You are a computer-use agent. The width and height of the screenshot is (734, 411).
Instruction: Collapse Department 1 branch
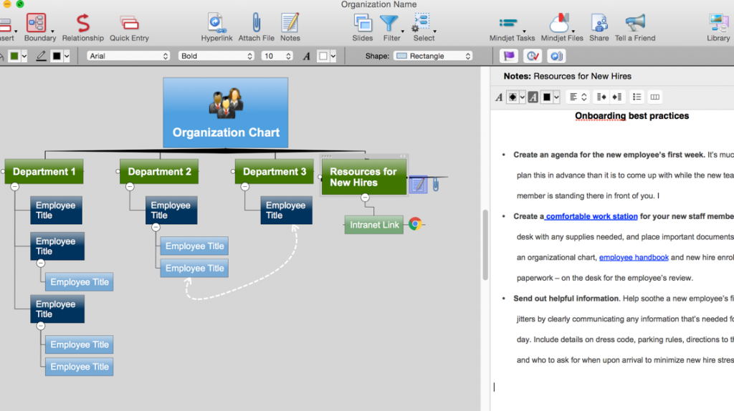(14, 187)
